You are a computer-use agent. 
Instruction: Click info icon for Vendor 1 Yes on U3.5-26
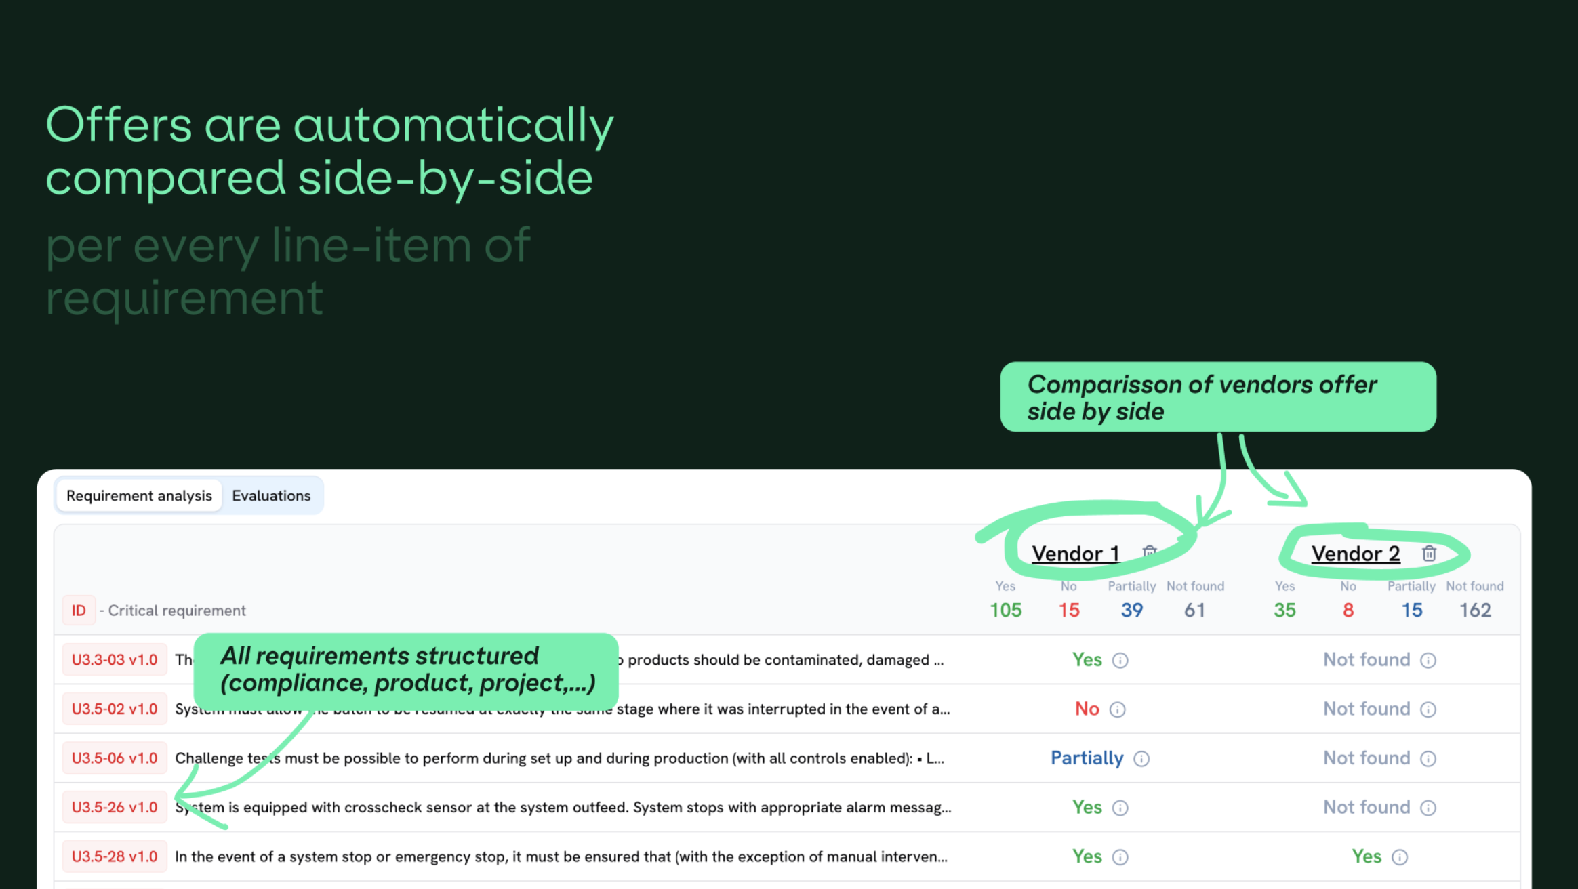[x=1120, y=808]
